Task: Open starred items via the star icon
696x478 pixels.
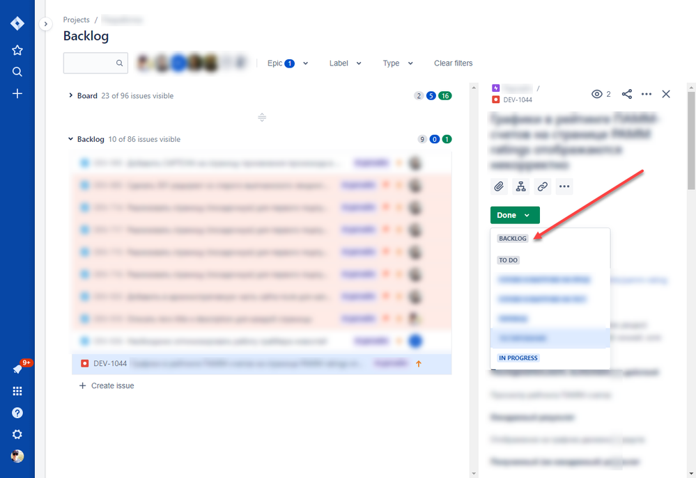Action: coord(17,49)
